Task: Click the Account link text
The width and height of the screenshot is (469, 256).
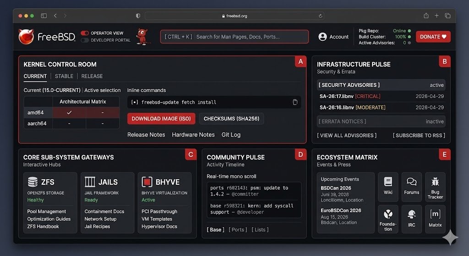Action: pyautogui.click(x=339, y=37)
